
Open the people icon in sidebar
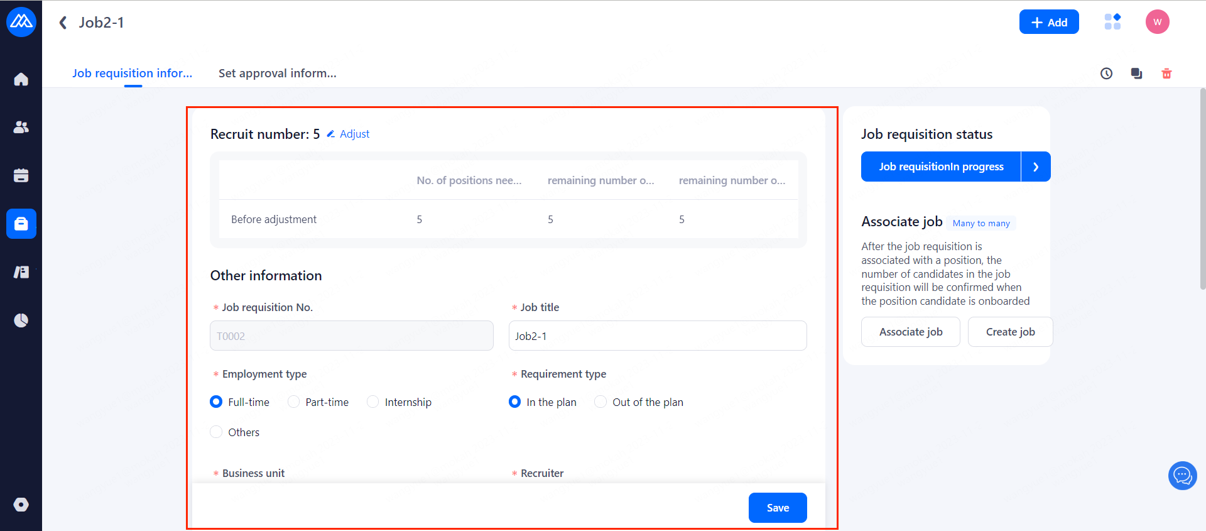[21, 127]
